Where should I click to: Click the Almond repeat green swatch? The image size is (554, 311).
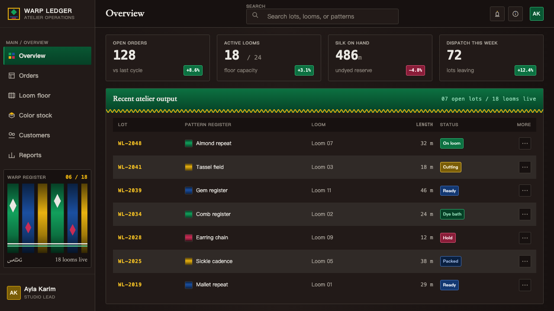coord(189,143)
